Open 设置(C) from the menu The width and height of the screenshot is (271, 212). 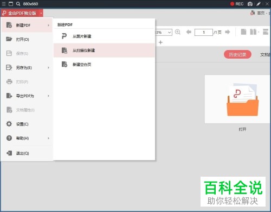[x=27, y=124]
